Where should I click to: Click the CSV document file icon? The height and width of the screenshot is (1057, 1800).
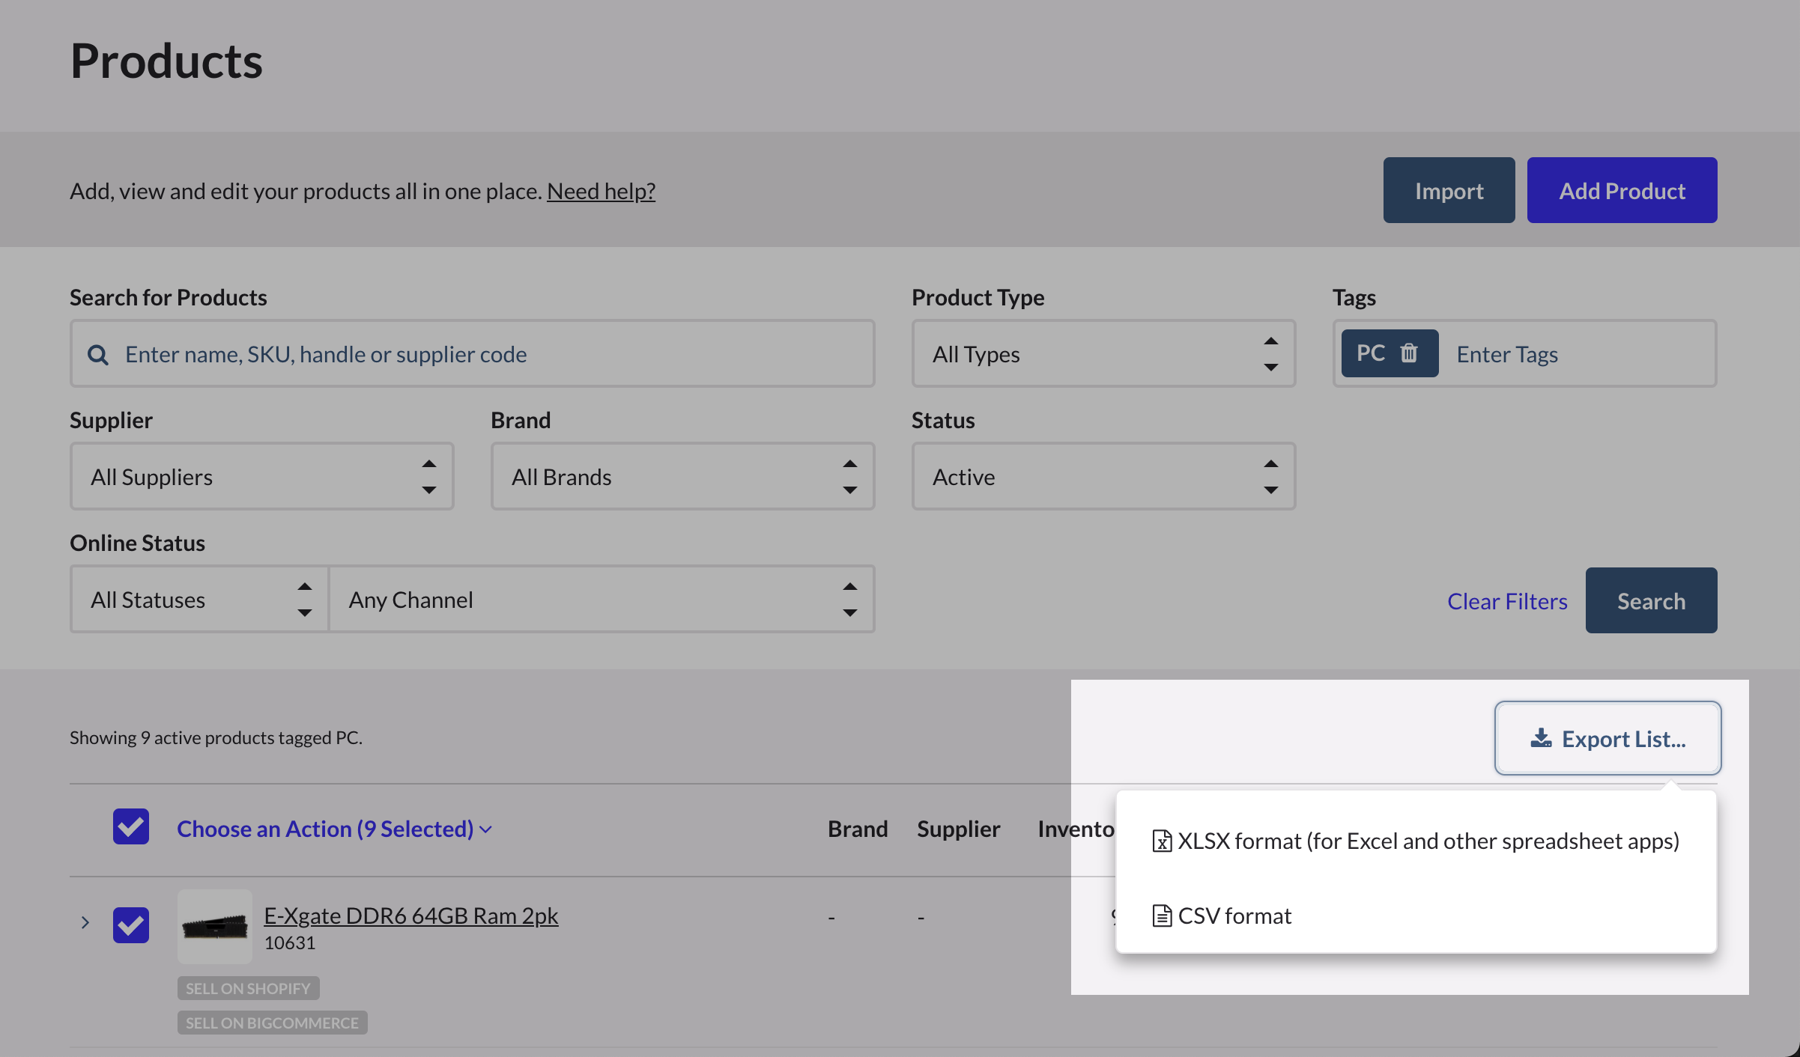pyautogui.click(x=1161, y=916)
